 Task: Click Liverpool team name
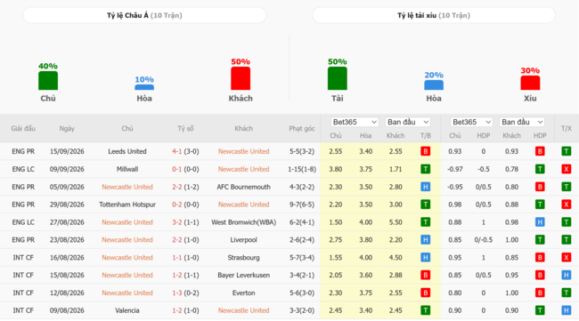(243, 240)
